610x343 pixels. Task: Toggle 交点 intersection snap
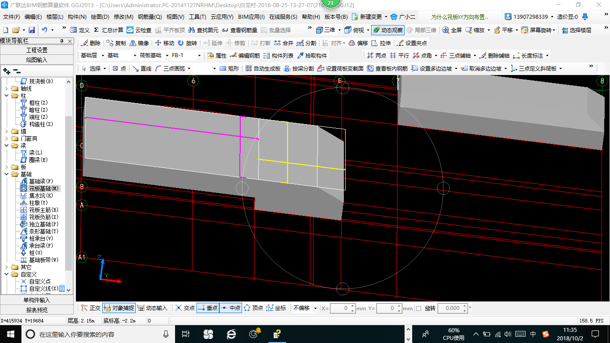(x=185, y=308)
